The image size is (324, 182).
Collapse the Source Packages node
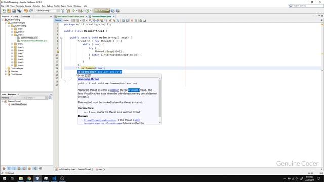pyautogui.click(x=6, y=23)
